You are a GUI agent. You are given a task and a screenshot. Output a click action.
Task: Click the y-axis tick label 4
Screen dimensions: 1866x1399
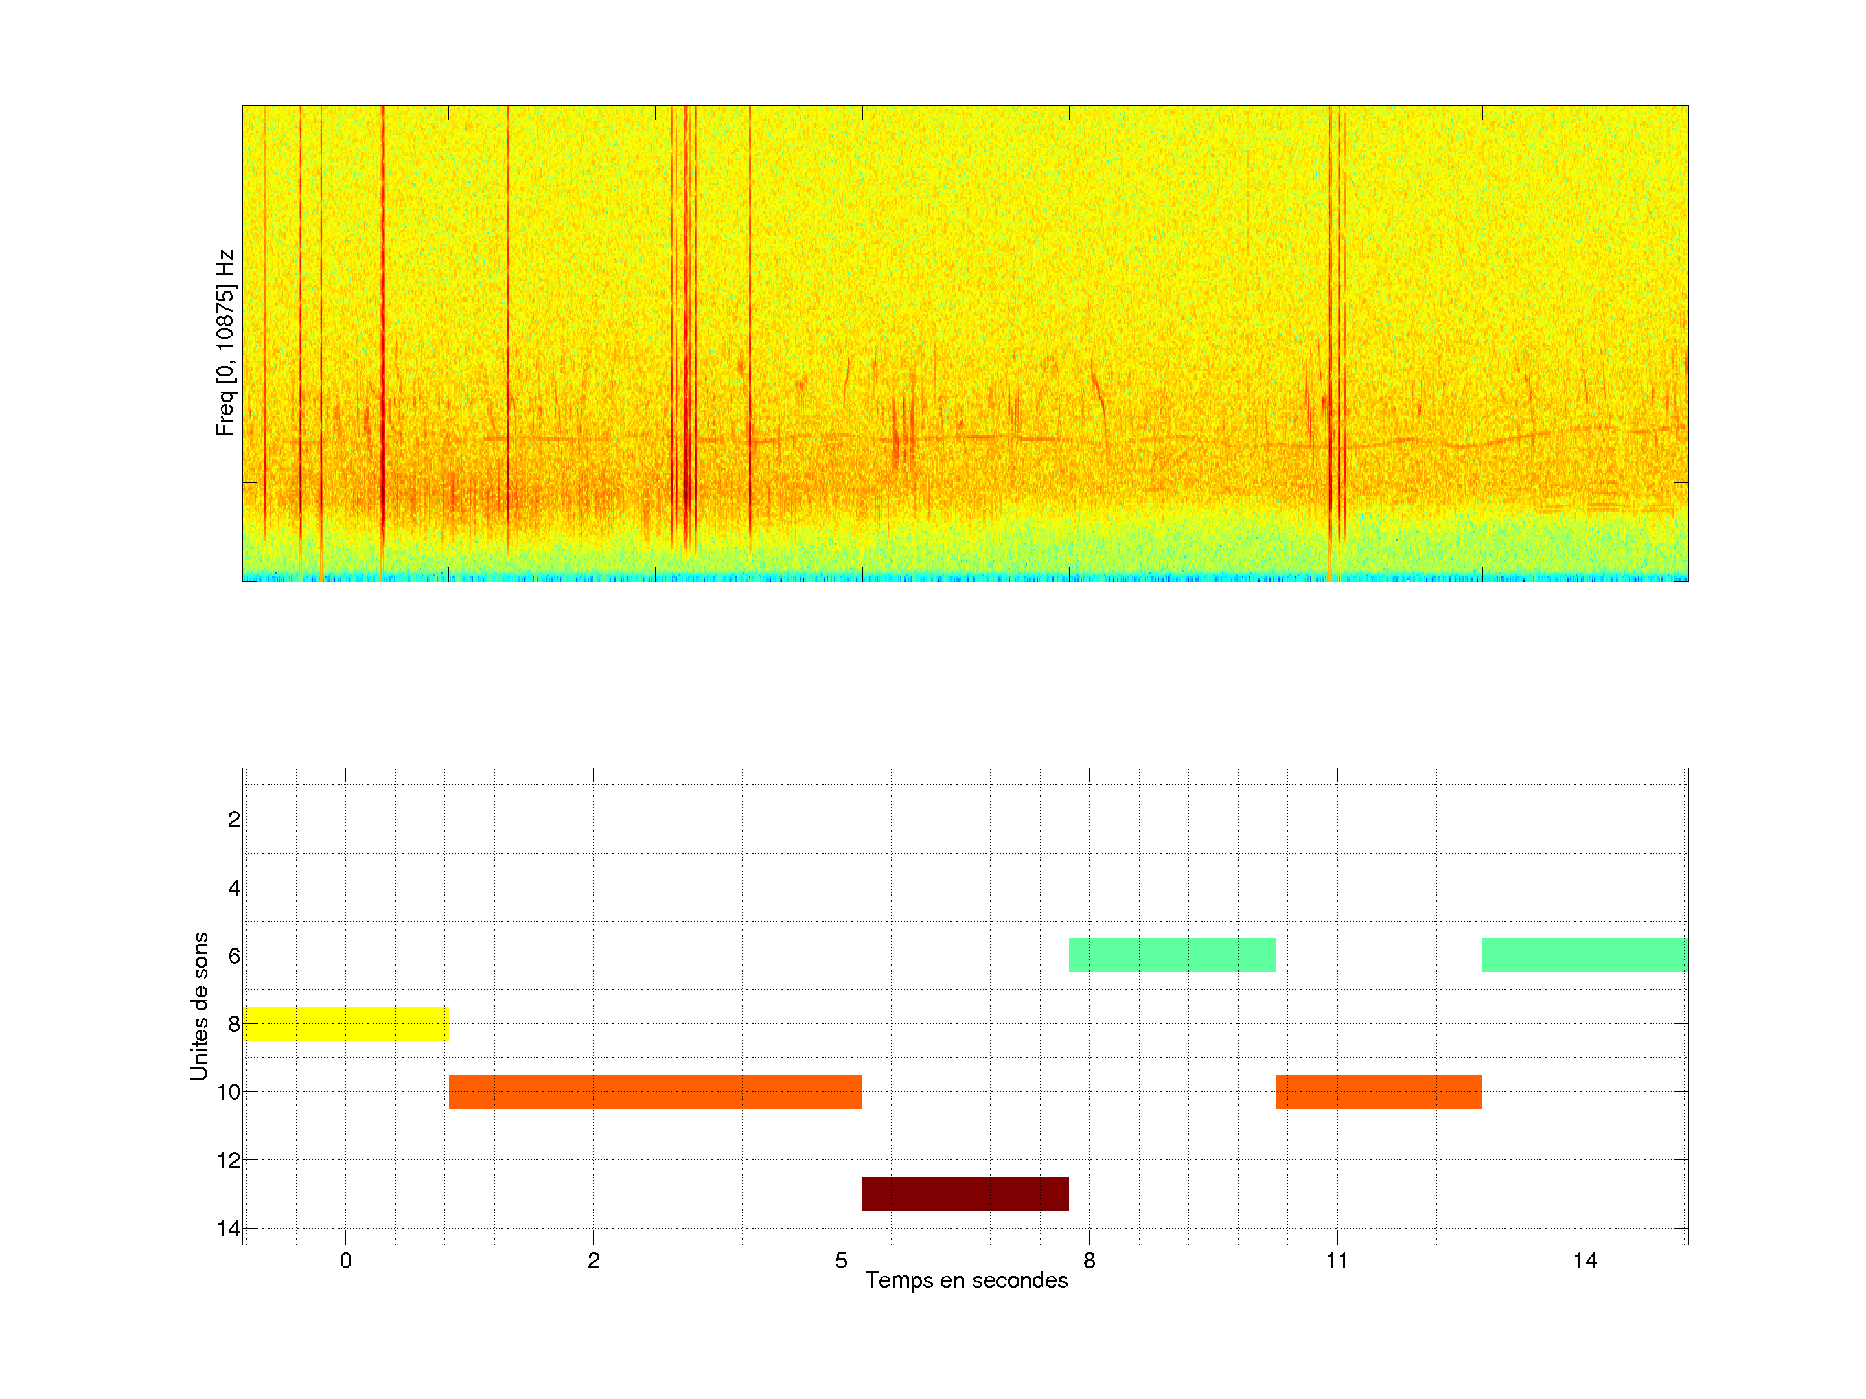tap(234, 888)
